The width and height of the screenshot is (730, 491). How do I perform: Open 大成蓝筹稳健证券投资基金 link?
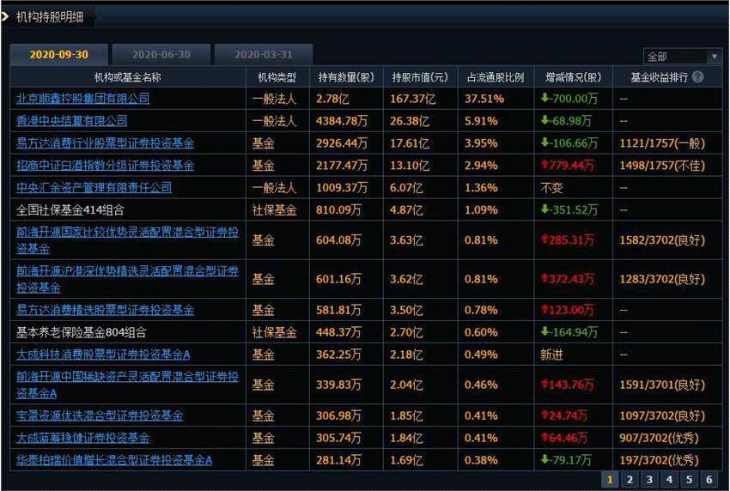pyautogui.click(x=82, y=438)
